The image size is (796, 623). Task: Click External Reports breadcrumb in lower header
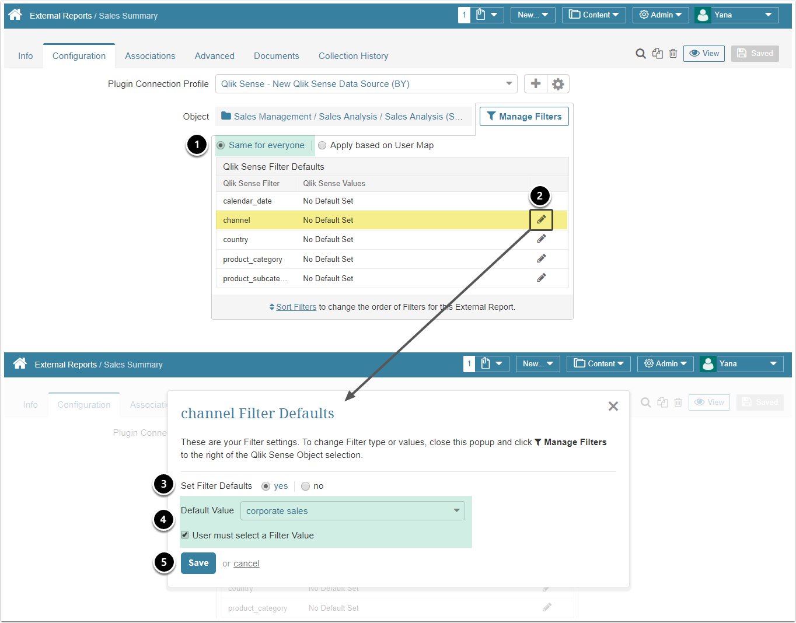tap(66, 365)
